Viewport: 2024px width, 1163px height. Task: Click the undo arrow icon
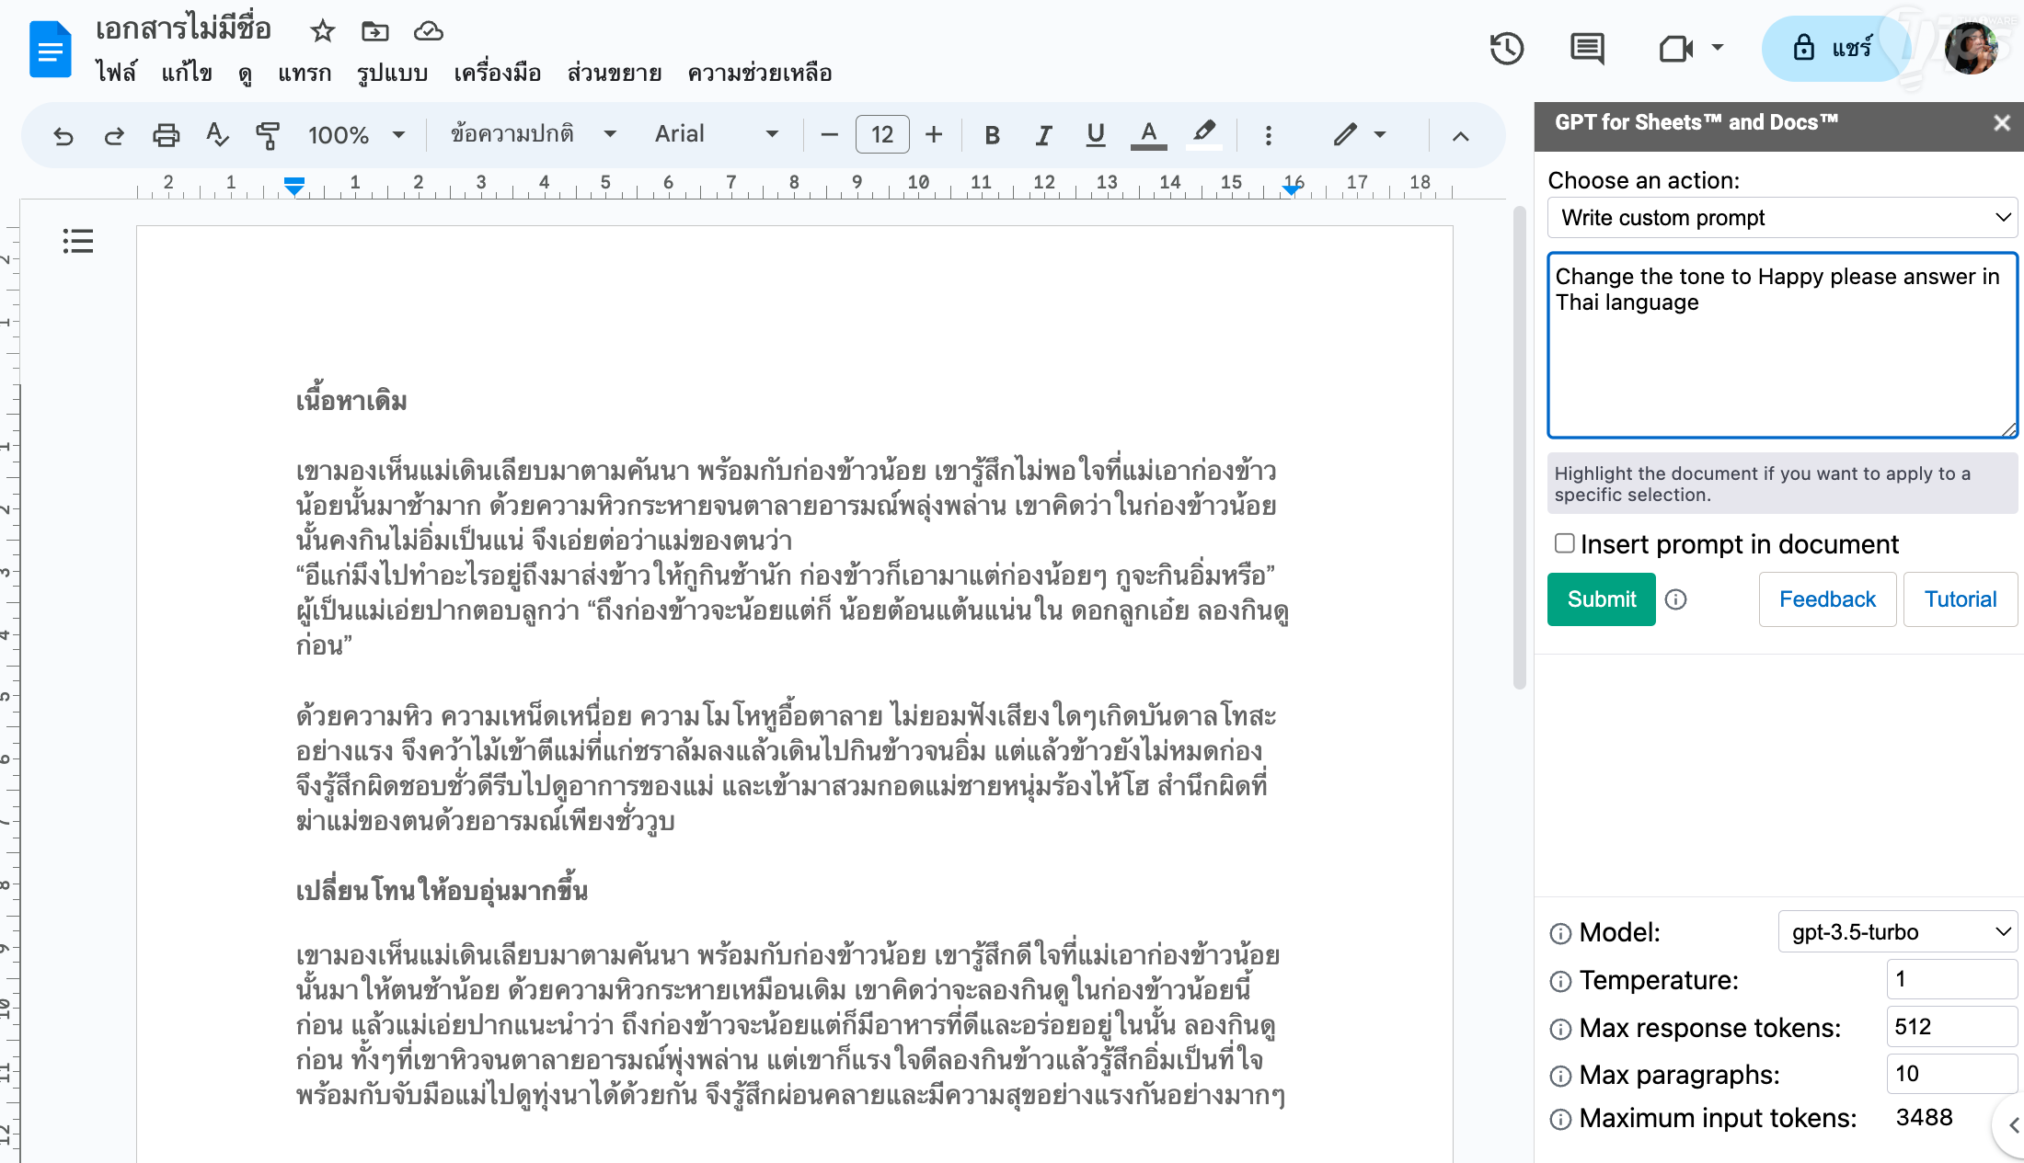click(63, 136)
